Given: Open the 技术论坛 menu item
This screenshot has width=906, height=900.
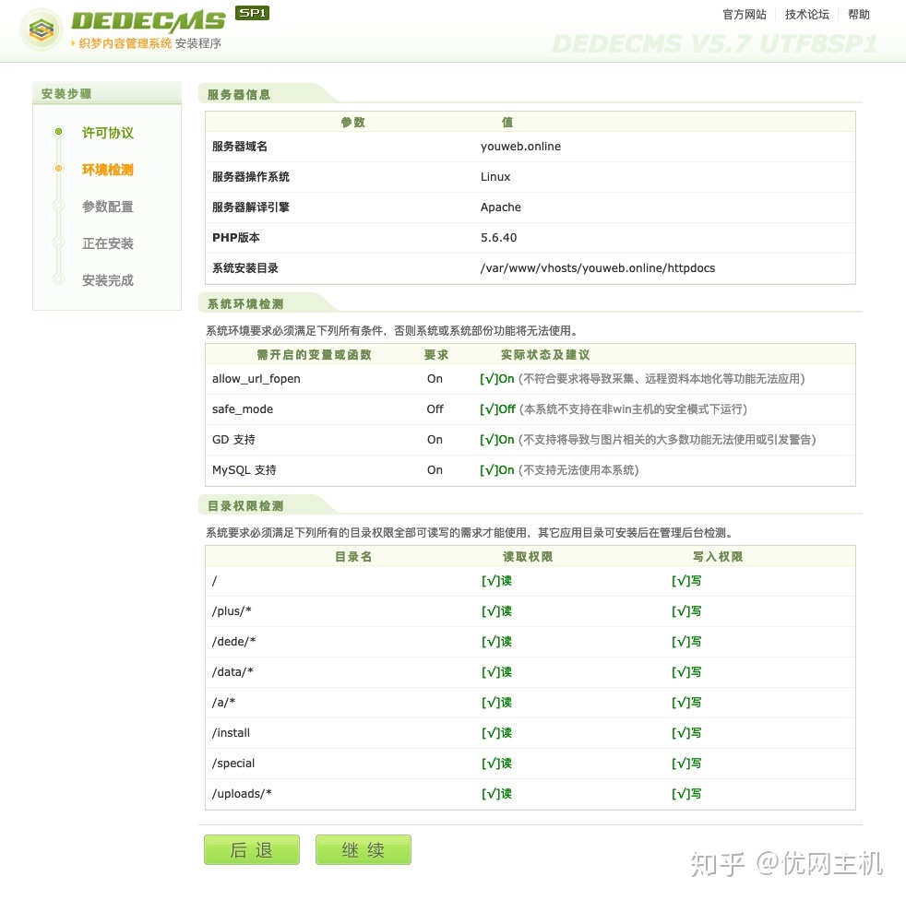Looking at the screenshot, I should 806,14.
